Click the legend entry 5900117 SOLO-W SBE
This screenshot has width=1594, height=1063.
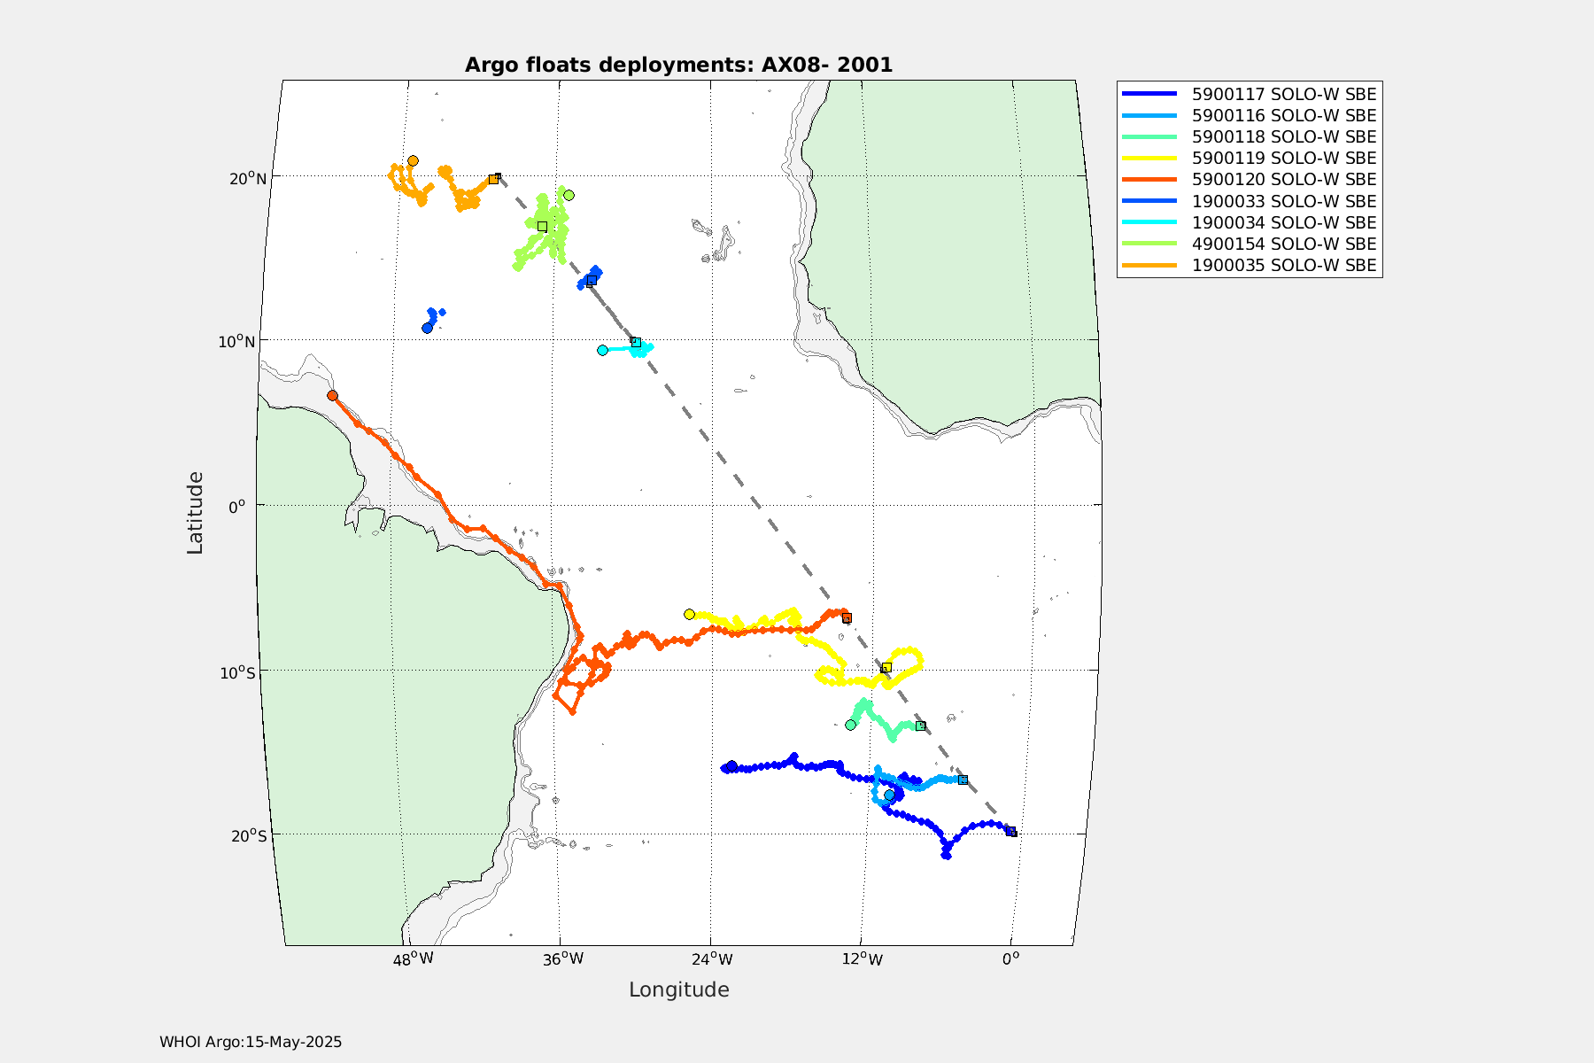[1249, 94]
